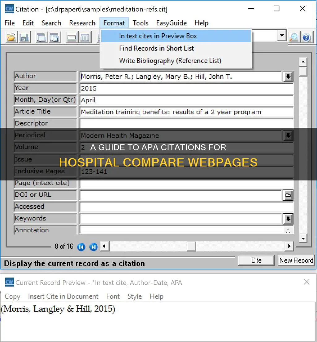The image size is (317, 342).
Task: Choose In text cites in Preview Box
Action: click(176, 36)
